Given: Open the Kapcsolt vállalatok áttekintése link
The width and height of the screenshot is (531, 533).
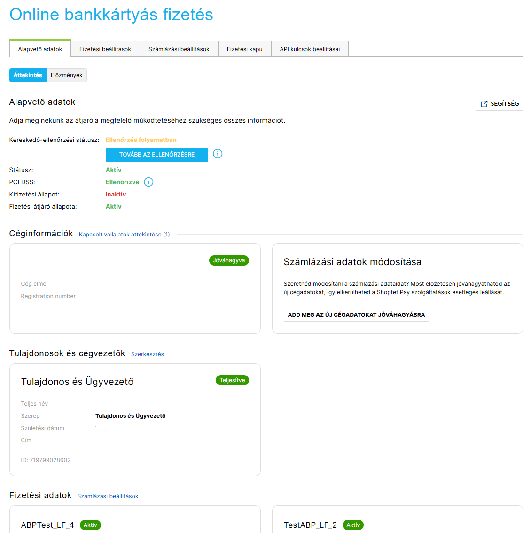Looking at the screenshot, I should click(124, 235).
